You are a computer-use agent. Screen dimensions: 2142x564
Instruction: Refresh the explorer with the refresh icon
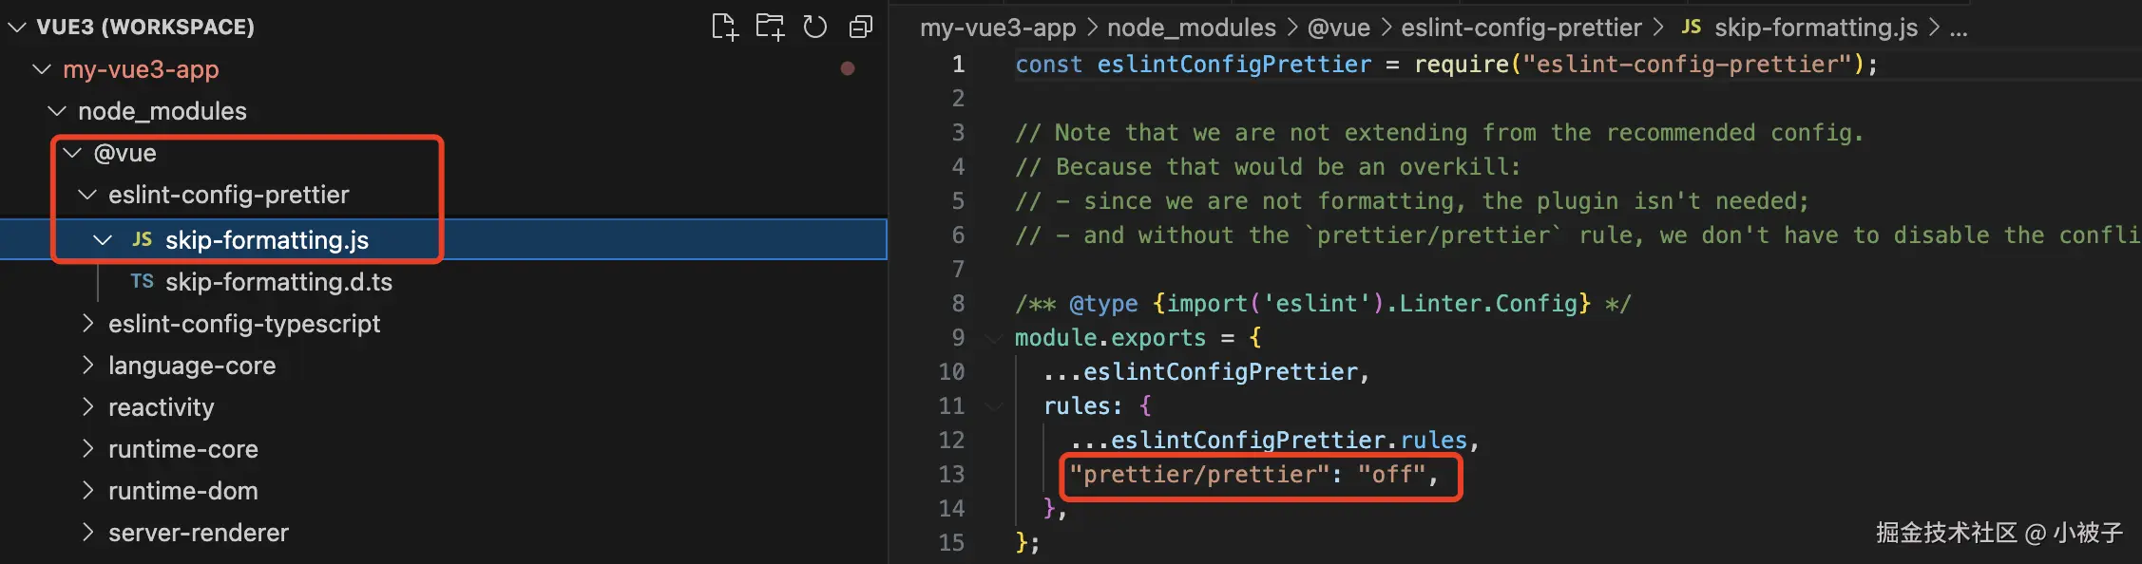(x=814, y=27)
